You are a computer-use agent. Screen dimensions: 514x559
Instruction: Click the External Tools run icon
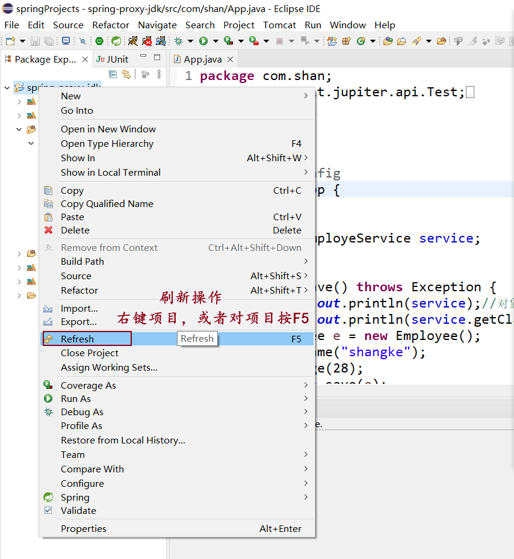[253, 41]
